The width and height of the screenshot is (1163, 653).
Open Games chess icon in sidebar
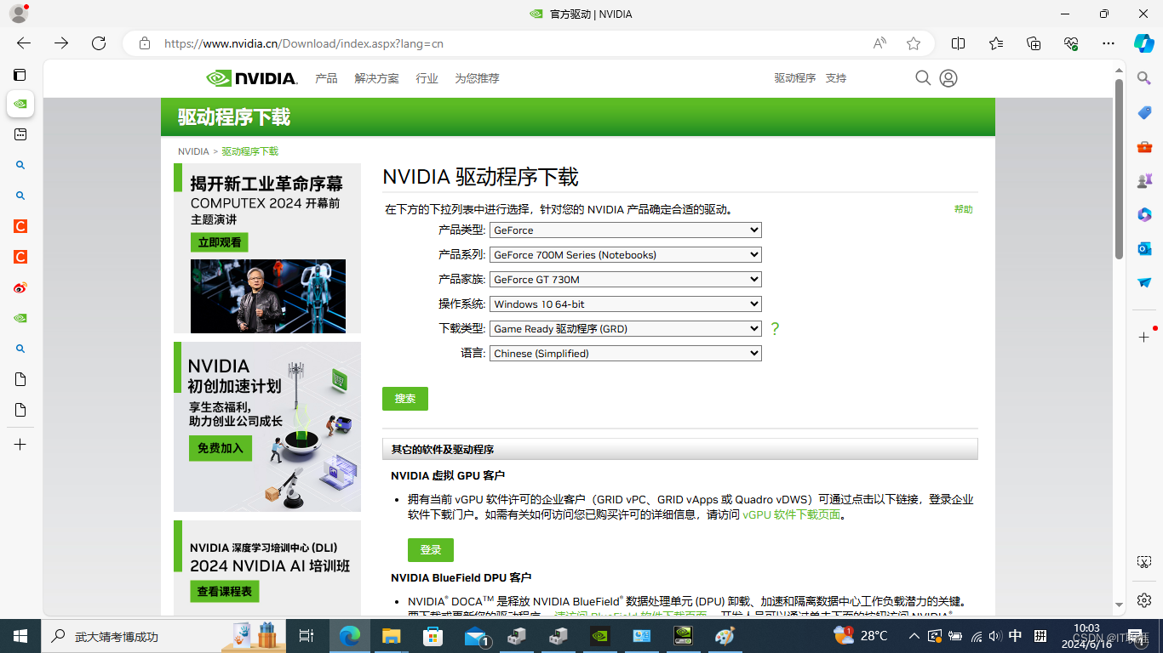(1144, 180)
